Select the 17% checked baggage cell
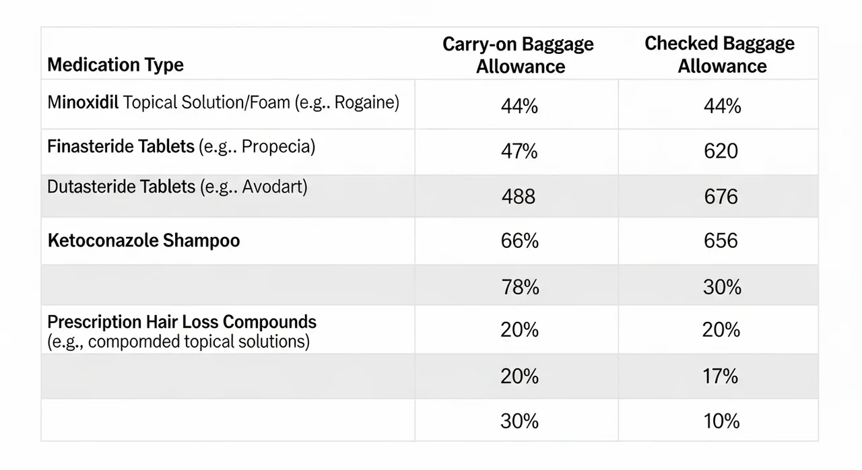Viewport: 862px width, 470px height. click(721, 376)
